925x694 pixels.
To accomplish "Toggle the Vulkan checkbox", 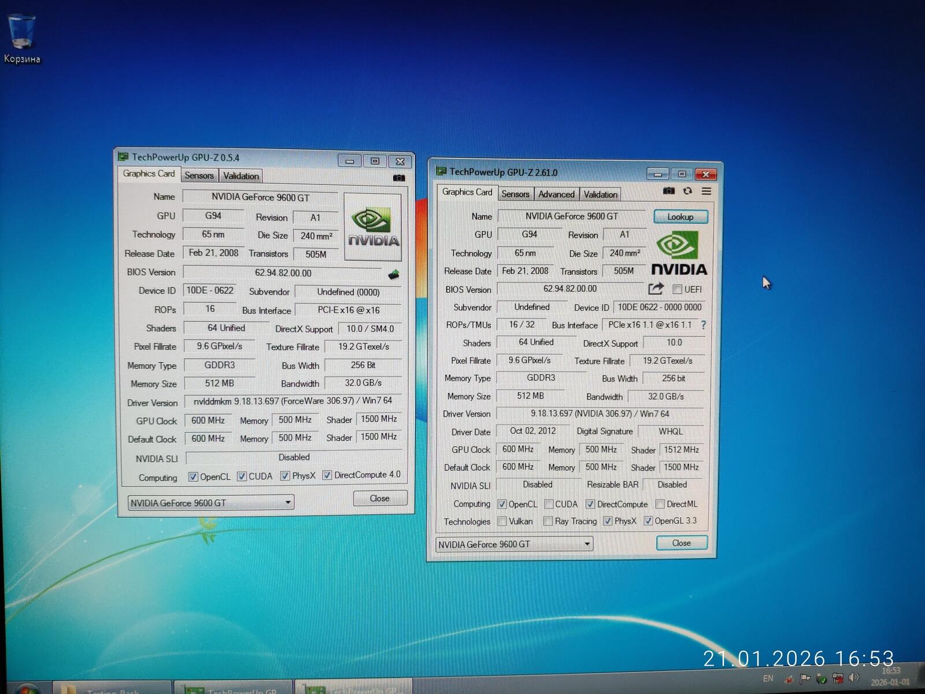I will [502, 521].
